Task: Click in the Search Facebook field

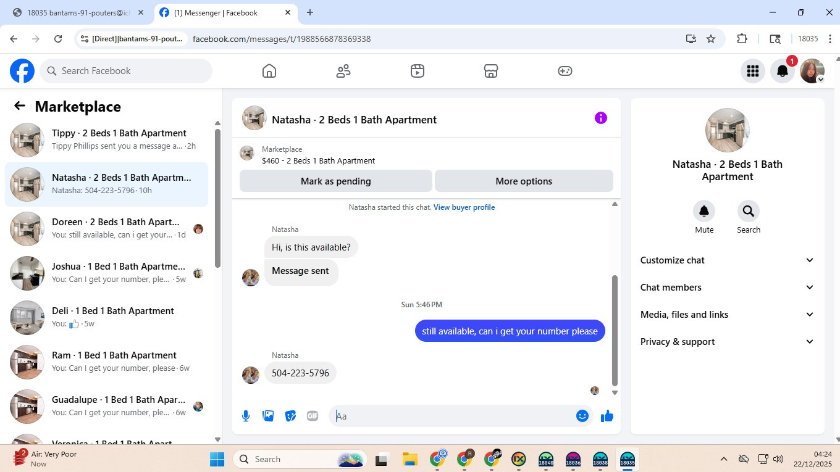Action: (x=126, y=71)
